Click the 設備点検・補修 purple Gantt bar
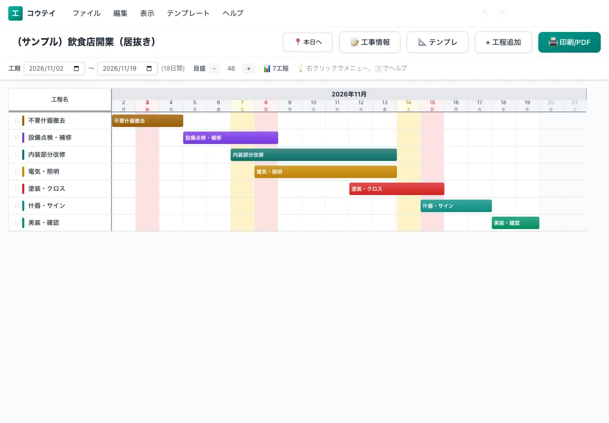This screenshot has height=423, width=609. (x=231, y=138)
